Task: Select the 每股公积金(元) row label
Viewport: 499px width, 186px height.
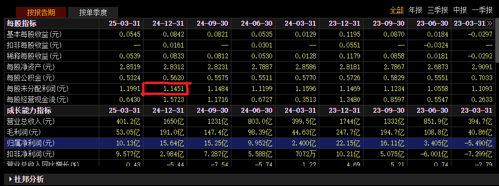Action: (x=30, y=78)
